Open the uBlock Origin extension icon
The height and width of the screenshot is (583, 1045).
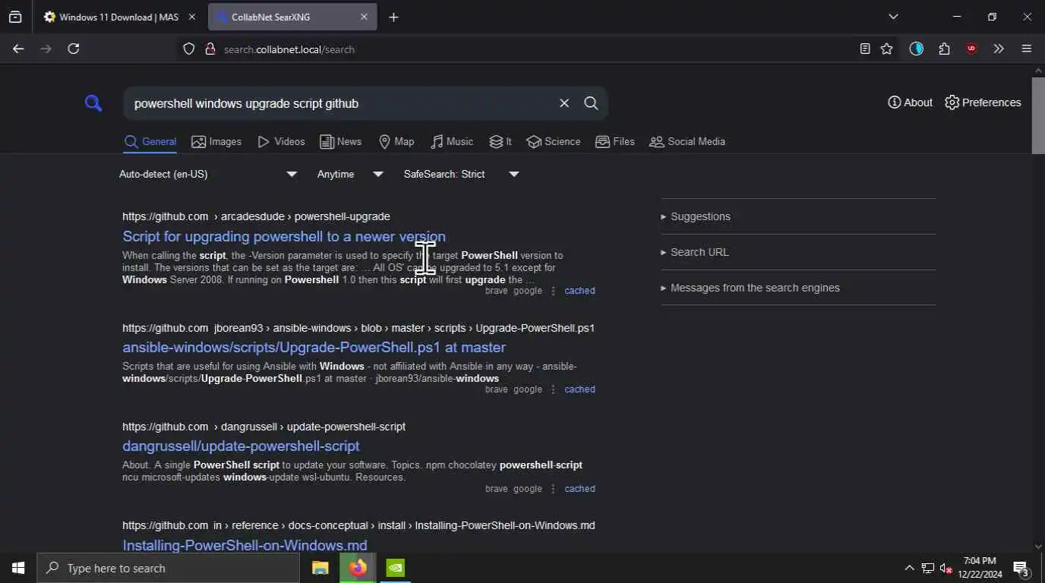pyautogui.click(x=971, y=49)
